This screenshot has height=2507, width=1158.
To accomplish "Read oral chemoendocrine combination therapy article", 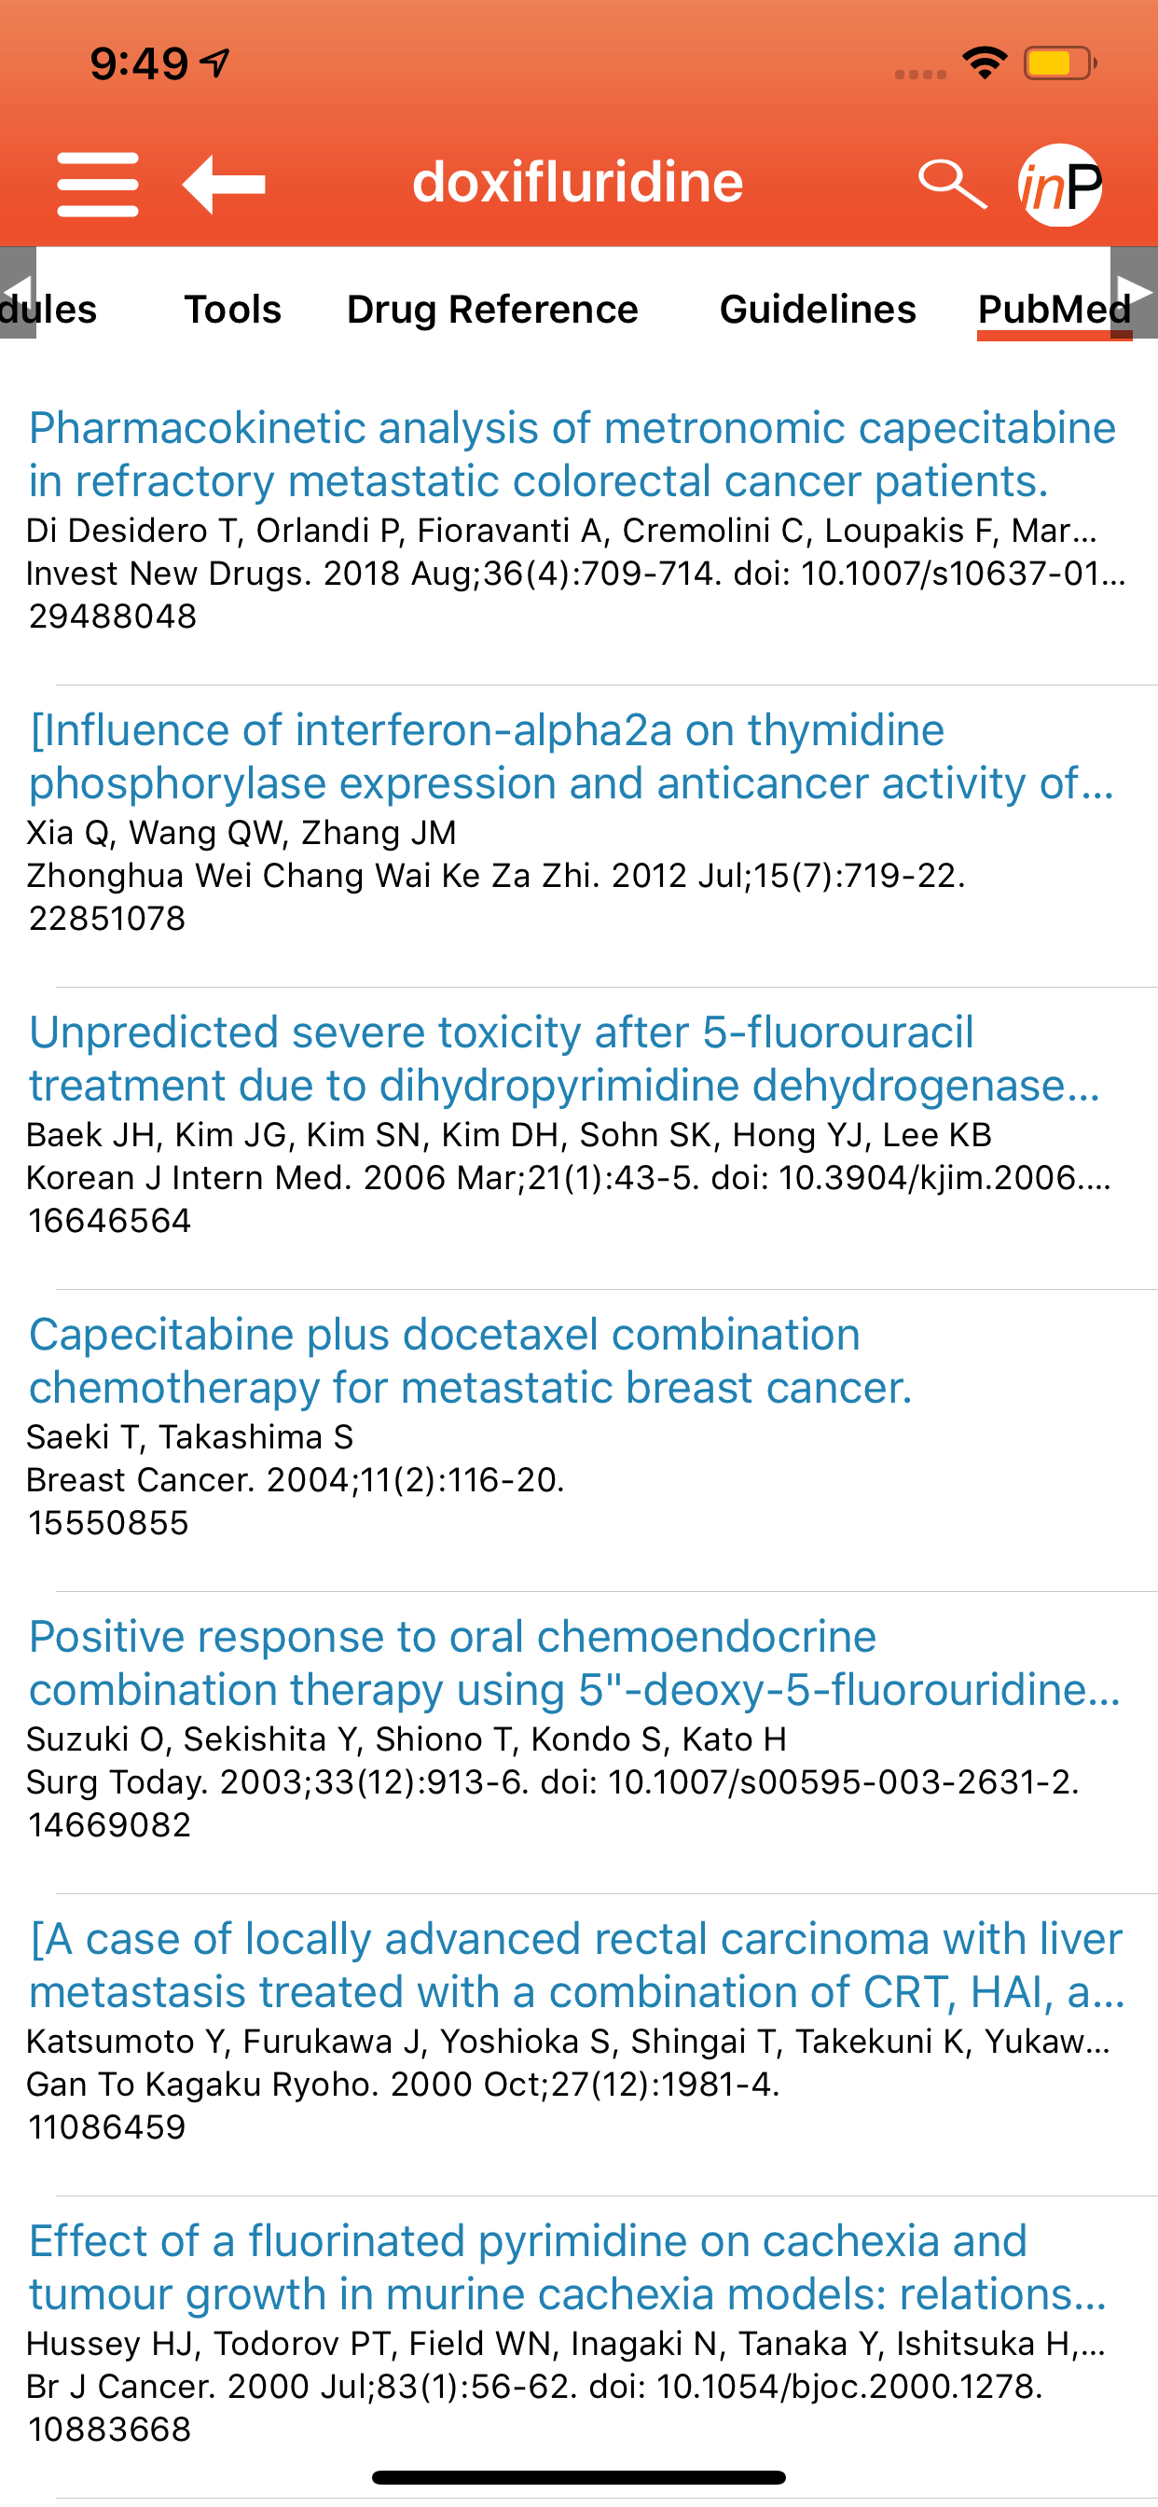I will pyautogui.click(x=574, y=1662).
